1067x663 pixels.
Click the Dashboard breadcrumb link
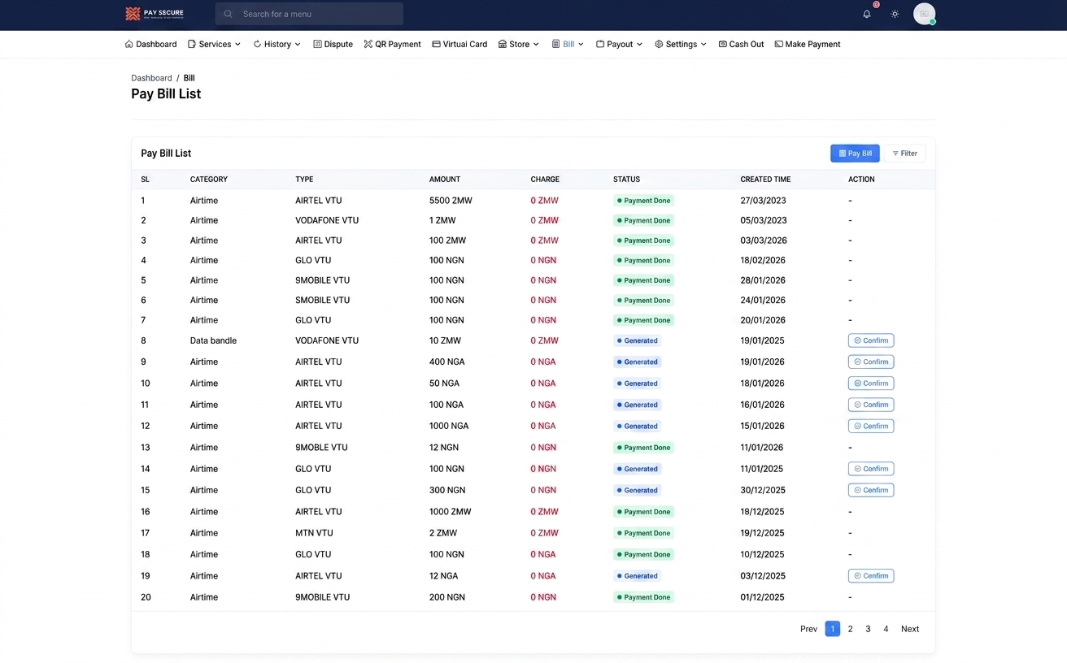tap(151, 78)
